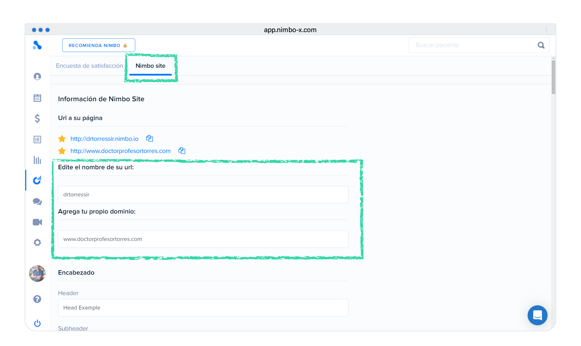Open the patients profile icon in sidebar

[x=37, y=76]
